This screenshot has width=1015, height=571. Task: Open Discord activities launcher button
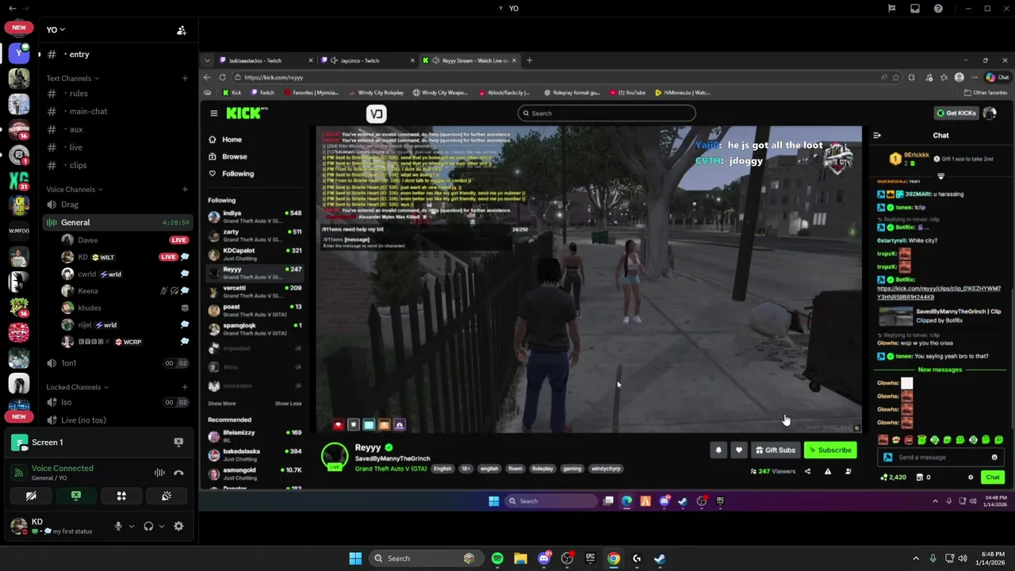[x=121, y=496]
